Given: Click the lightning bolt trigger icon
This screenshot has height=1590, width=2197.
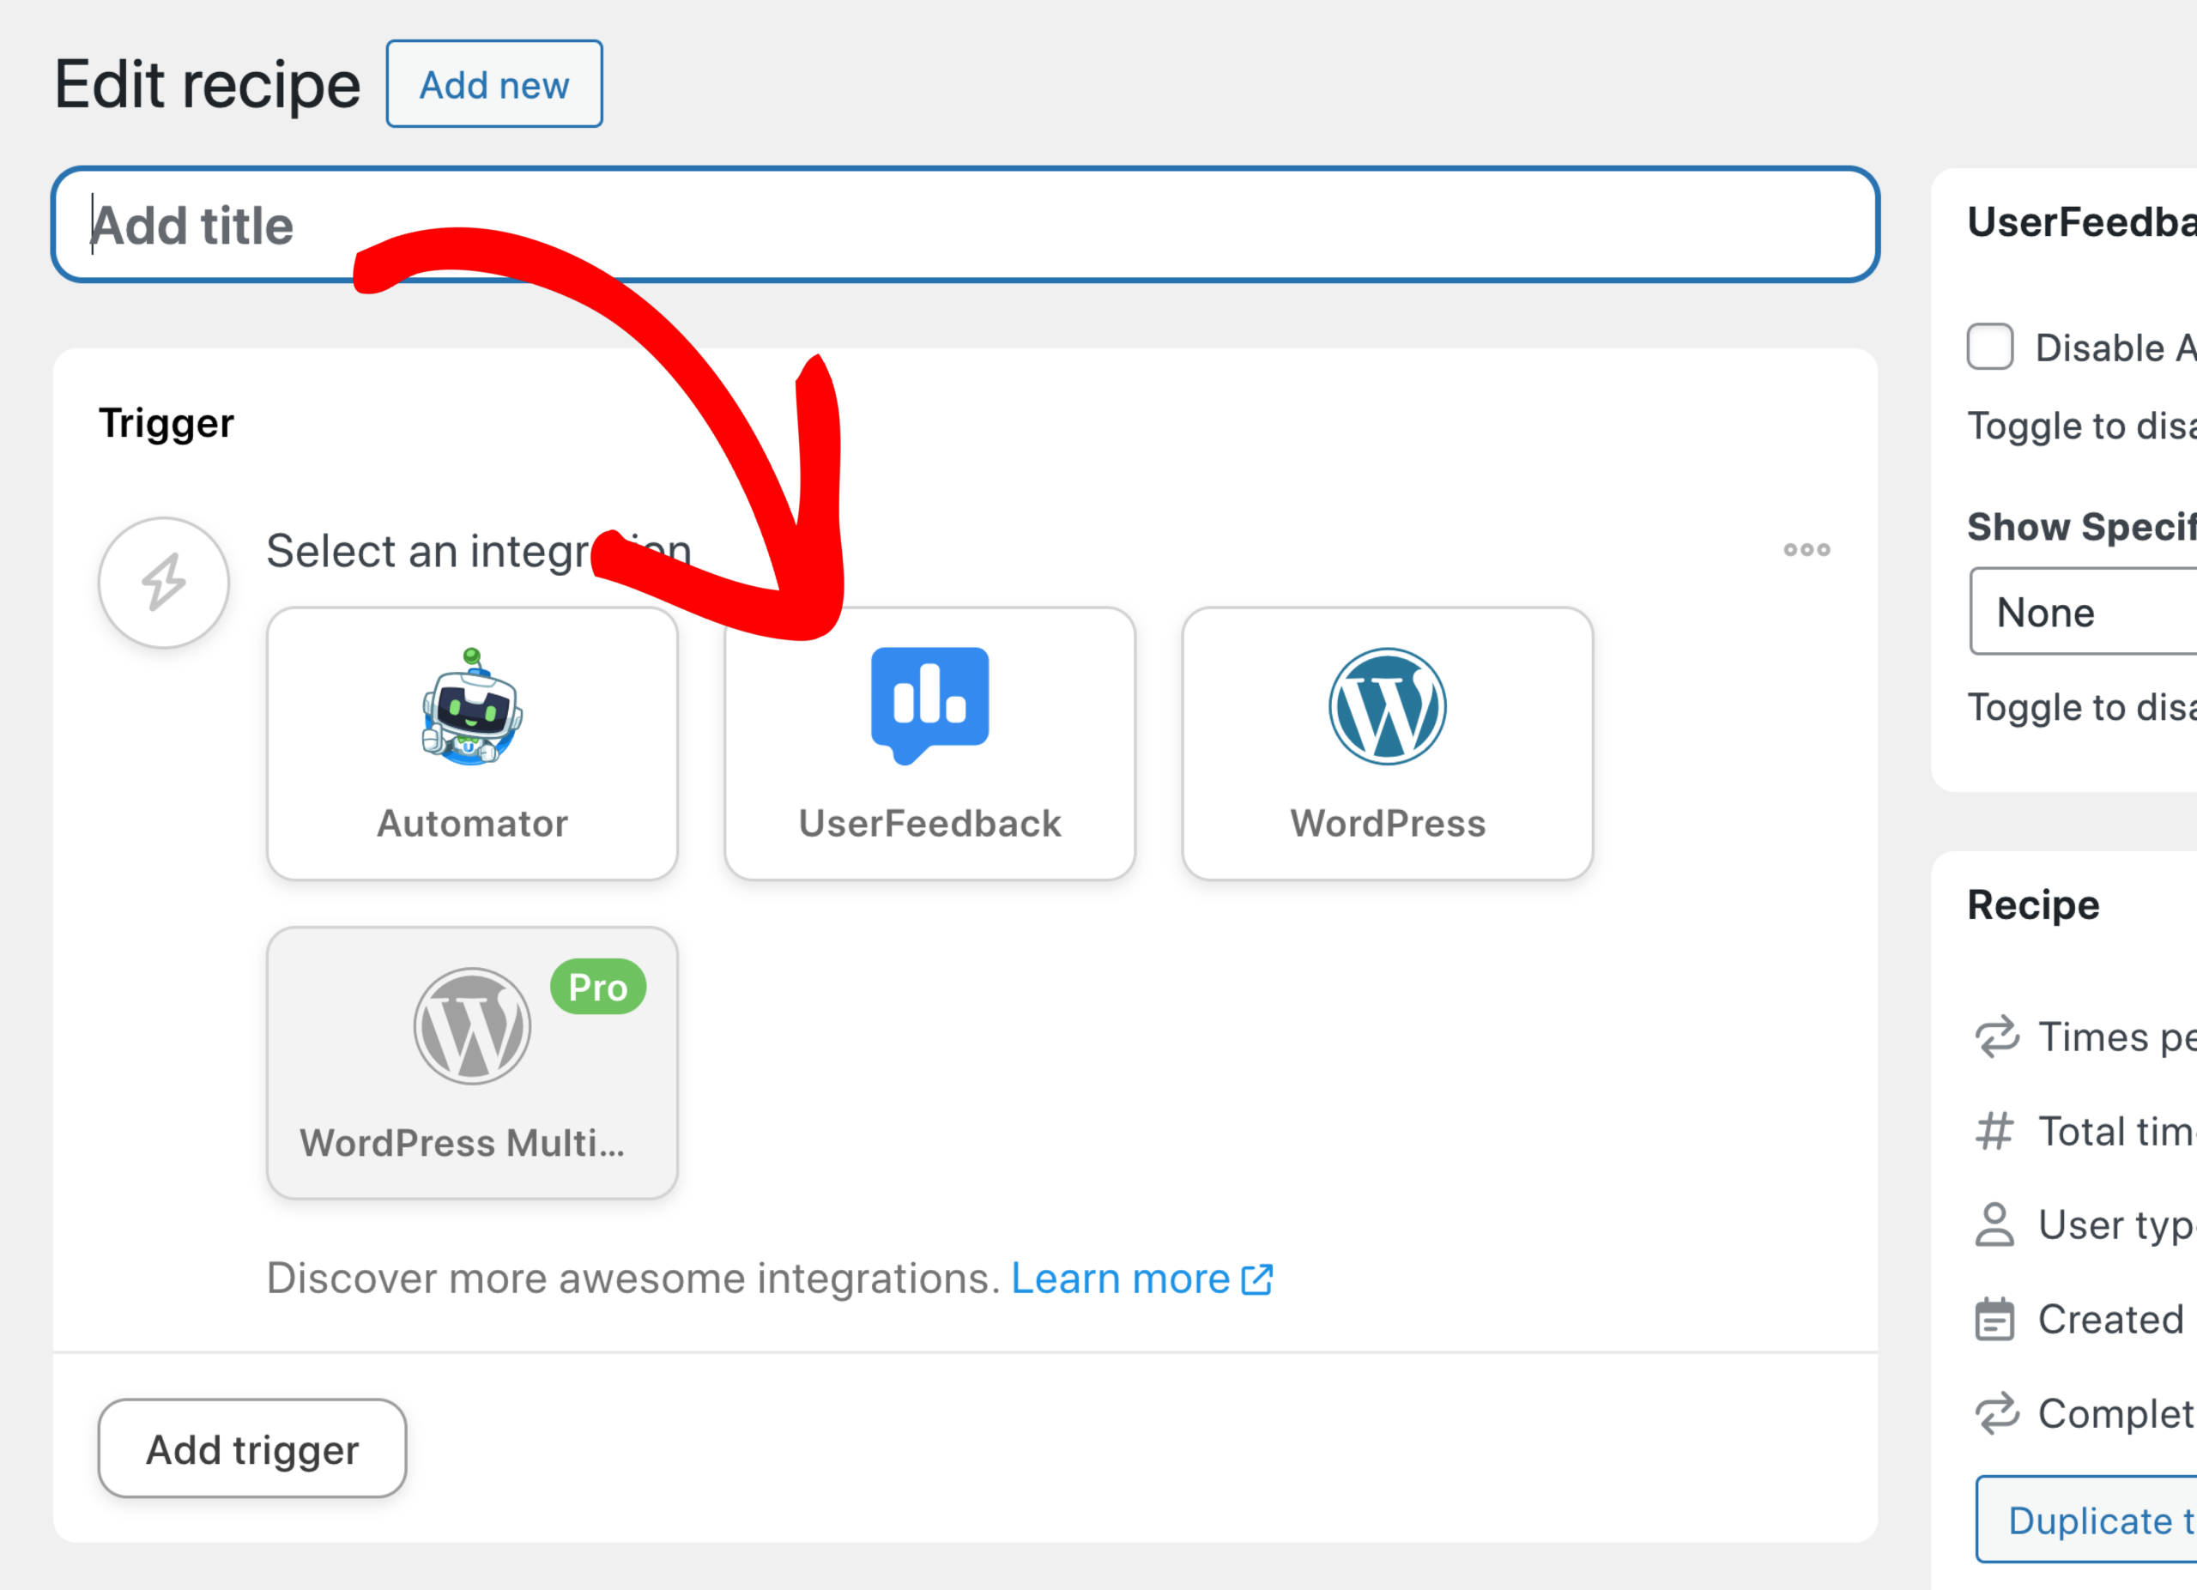Looking at the screenshot, I should click(164, 582).
